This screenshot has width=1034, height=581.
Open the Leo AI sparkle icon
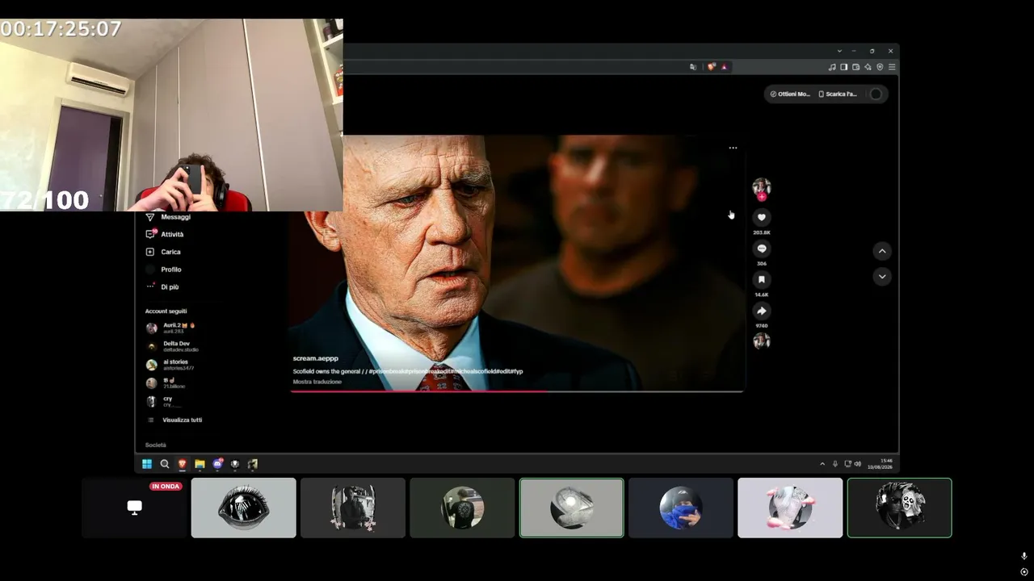868,67
